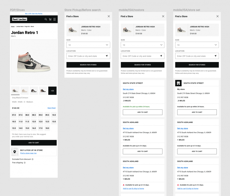Click the My store icon beside South State Street
230x196 pixels.
[178, 83]
